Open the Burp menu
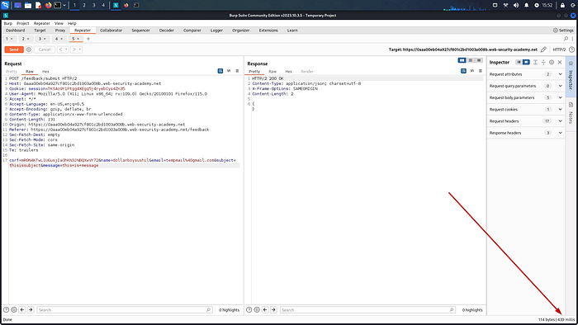Viewport: 578px width, 325px height. click(7, 23)
